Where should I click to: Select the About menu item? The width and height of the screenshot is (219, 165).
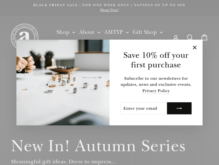(x=87, y=32)
